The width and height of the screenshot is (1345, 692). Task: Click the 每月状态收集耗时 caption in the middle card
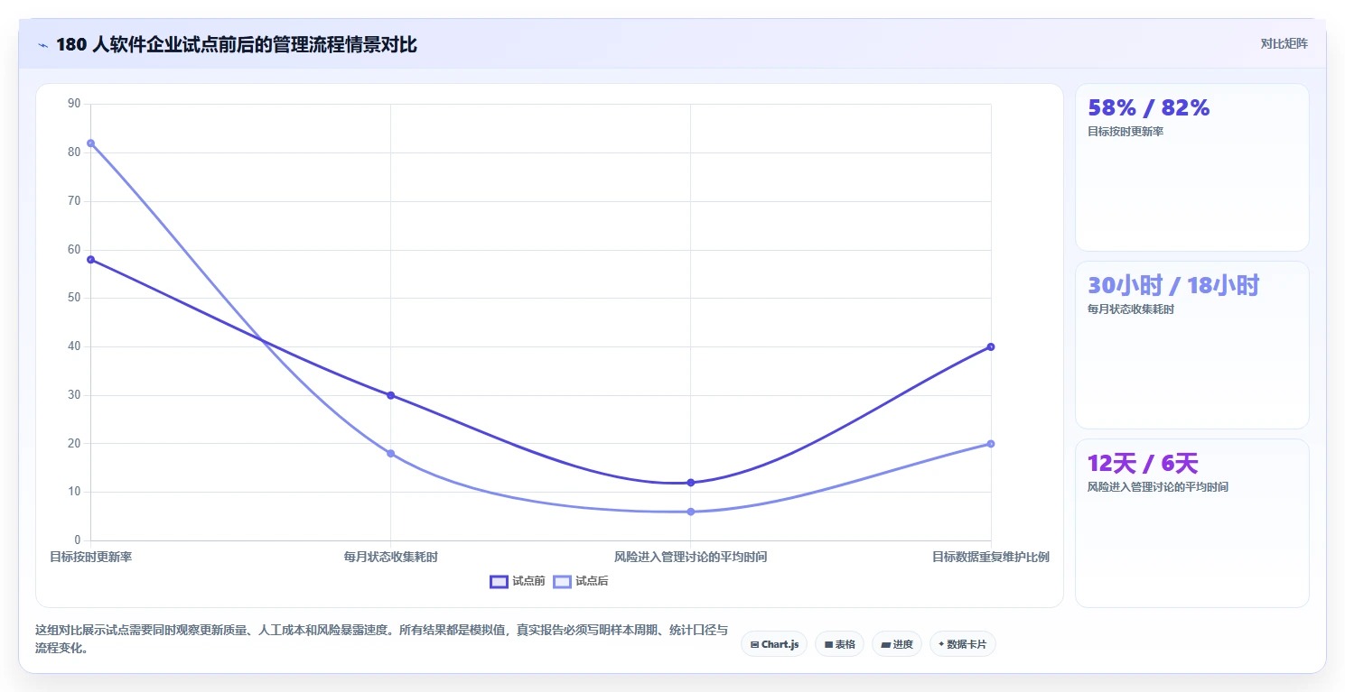click(1132, 309)
